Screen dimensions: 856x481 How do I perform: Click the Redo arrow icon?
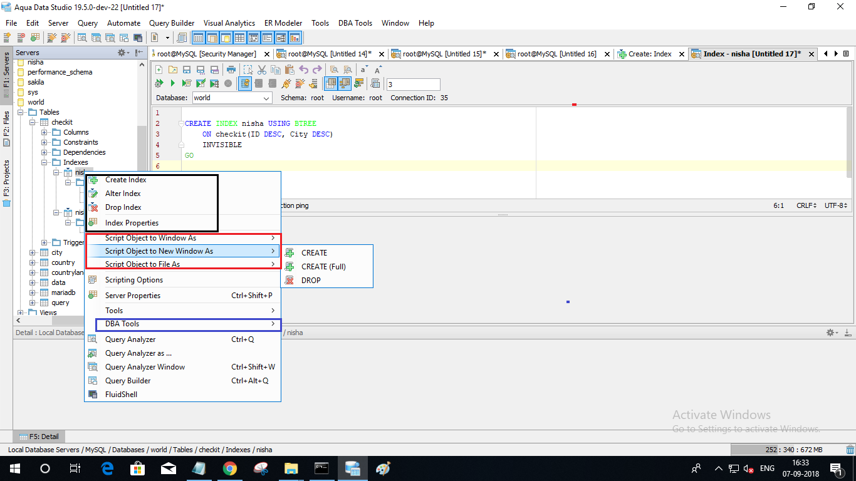317,70
